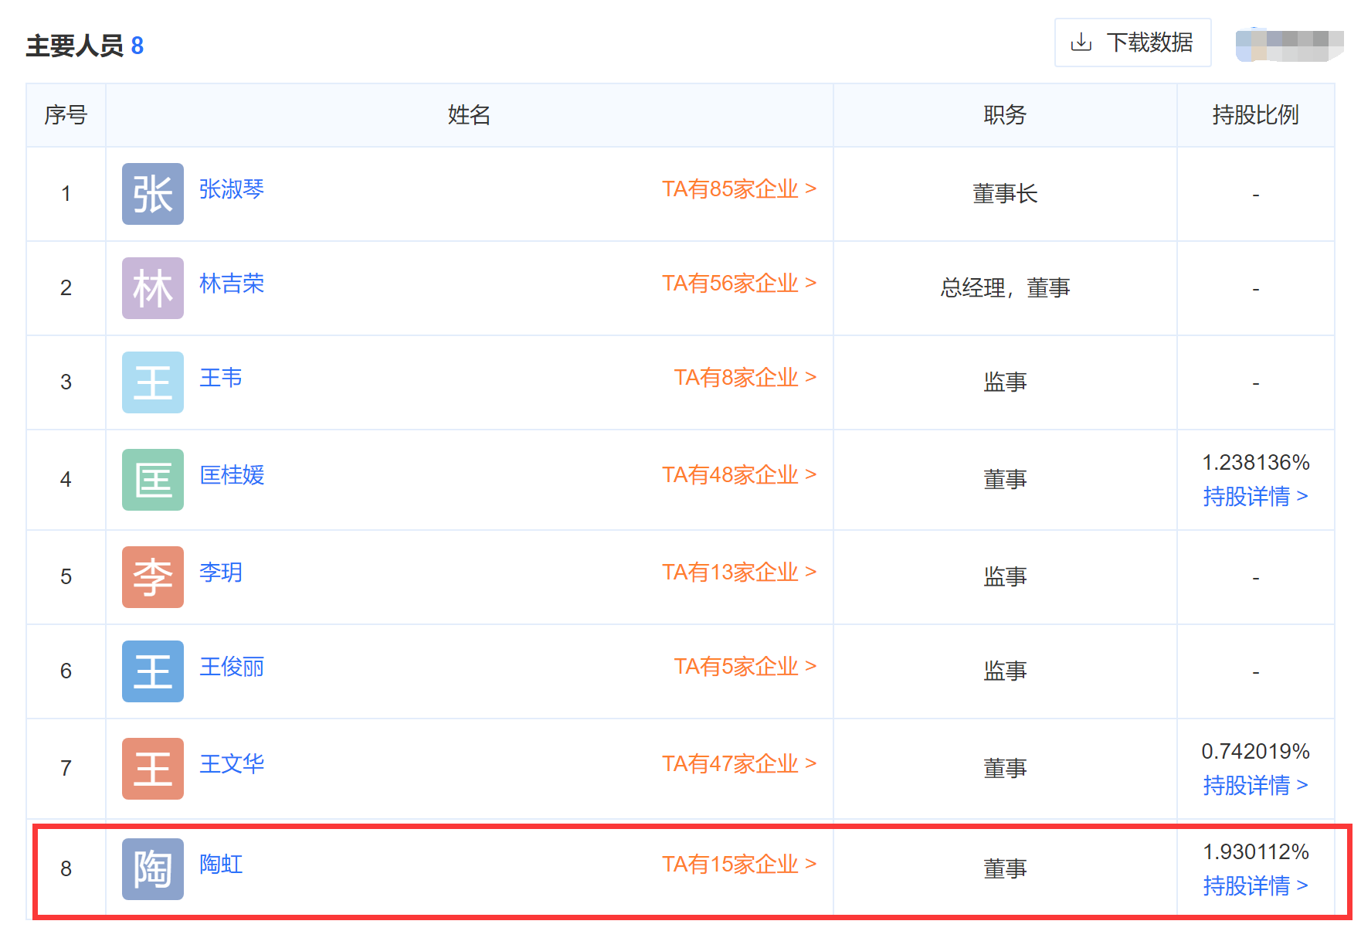Click 李玥's red avatar icon
The image size is (1361, 948).
coord(152,577)
